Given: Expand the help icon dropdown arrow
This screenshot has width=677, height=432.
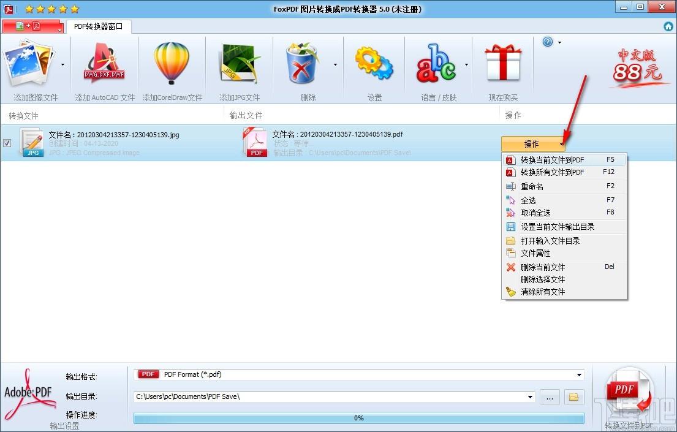Looking at the screenshot, I should pyautogui.click(x=559, y=42).
